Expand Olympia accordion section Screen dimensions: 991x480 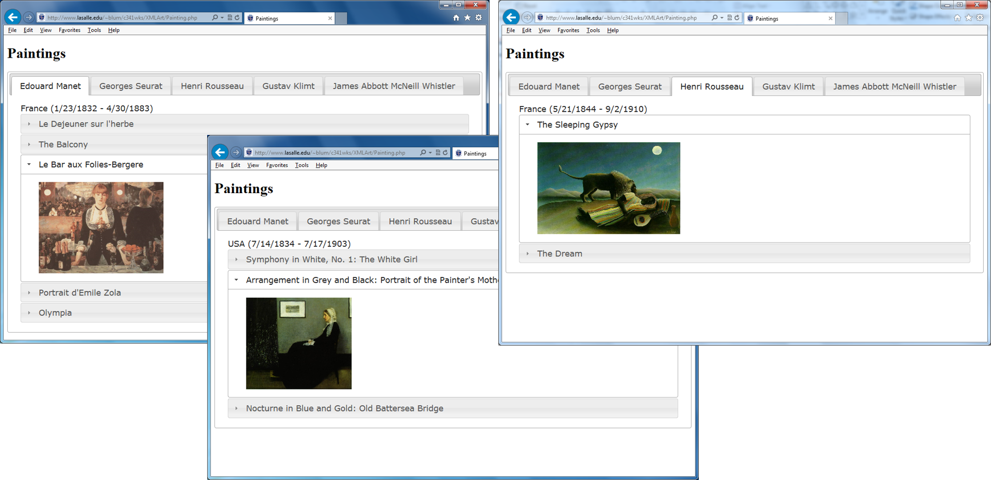pos(114,313)
